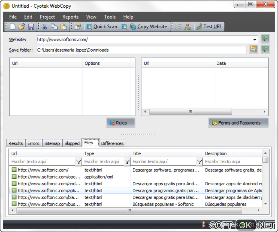Click the up arrow of the Files list vertical scrollbar
The width and height of the screenshot is (278, 232).
(265, 153)
